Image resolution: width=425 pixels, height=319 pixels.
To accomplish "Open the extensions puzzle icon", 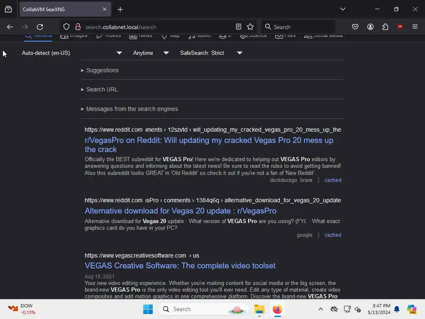I will [385, 27].
